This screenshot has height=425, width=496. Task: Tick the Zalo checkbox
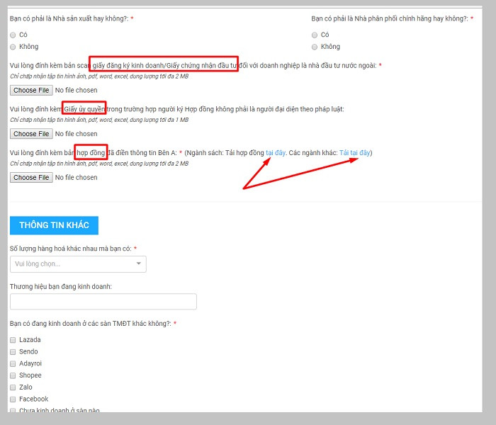tap(13, 387)
